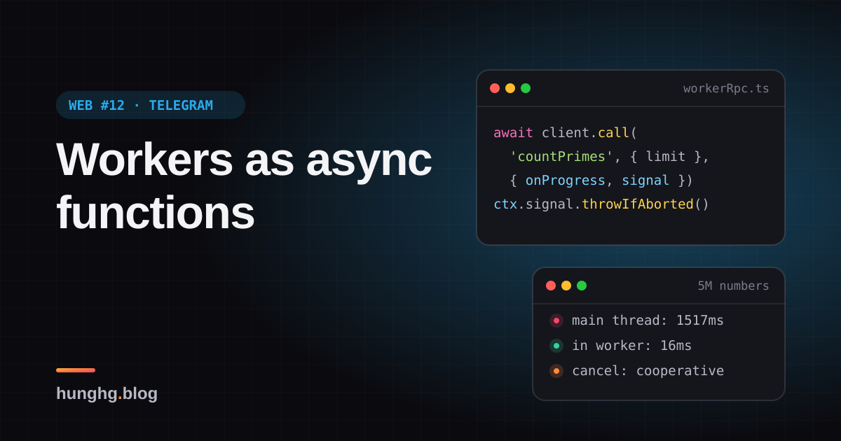The image size is (841, 441).
Task: Select the workerRpc.ts file name
Action: tap(726, 88)
